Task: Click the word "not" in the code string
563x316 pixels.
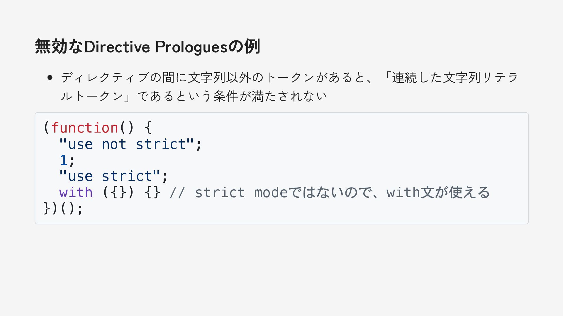Action: pyautogui.click(x=114, y=144)
